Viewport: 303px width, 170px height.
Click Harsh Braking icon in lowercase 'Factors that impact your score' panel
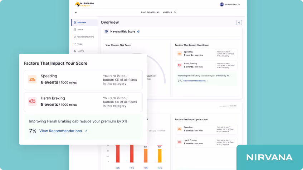pos(179,142)
